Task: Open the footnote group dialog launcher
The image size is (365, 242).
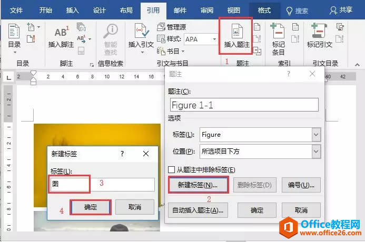Action: 92,65
